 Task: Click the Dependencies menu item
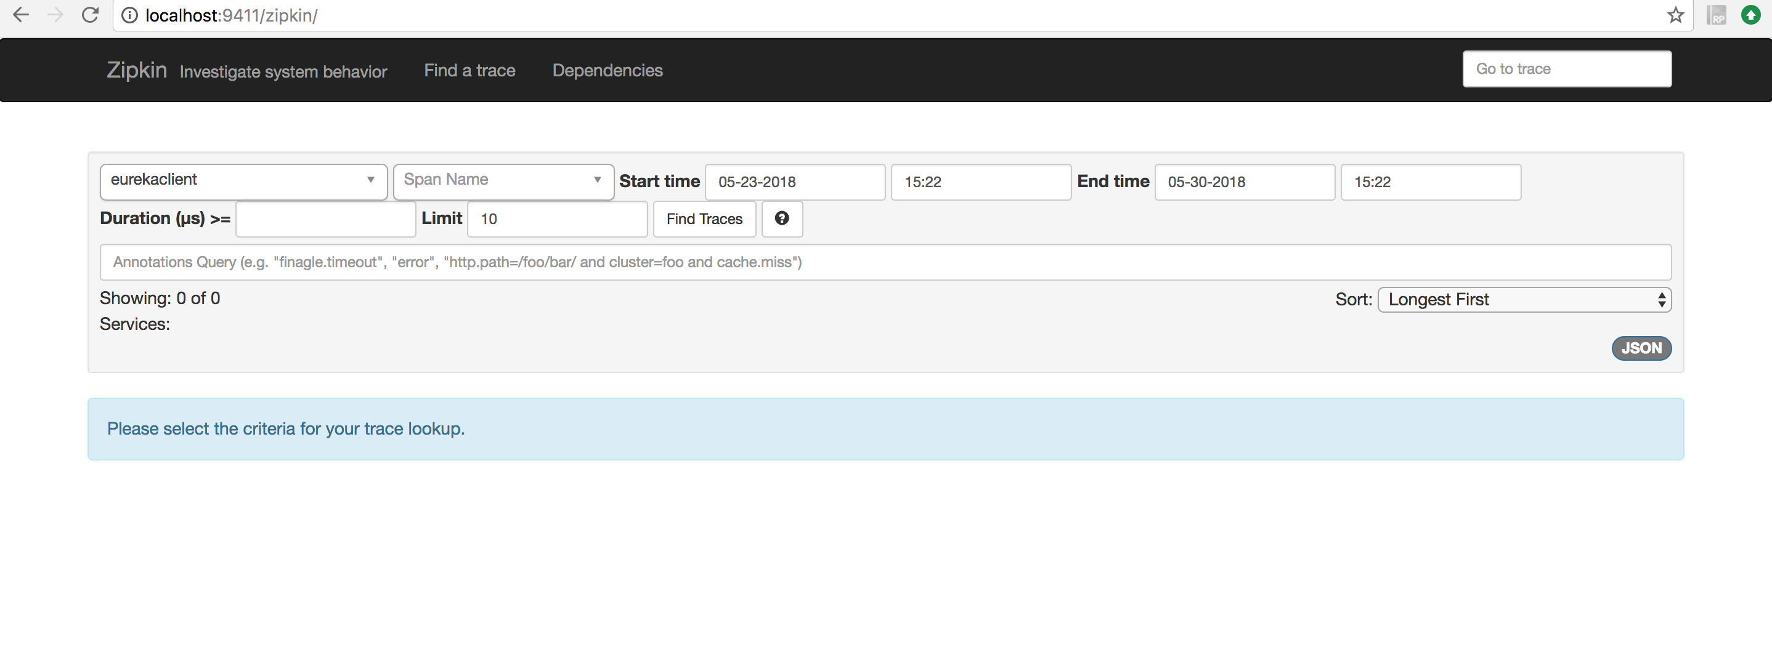607,70
